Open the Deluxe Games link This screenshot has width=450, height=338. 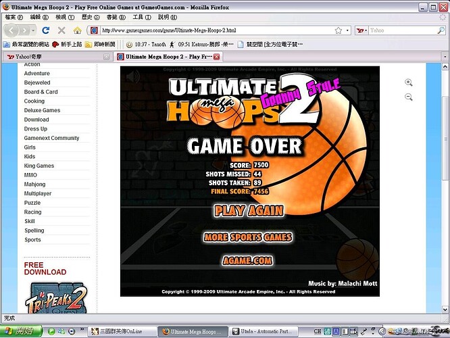tap(42, 110)
